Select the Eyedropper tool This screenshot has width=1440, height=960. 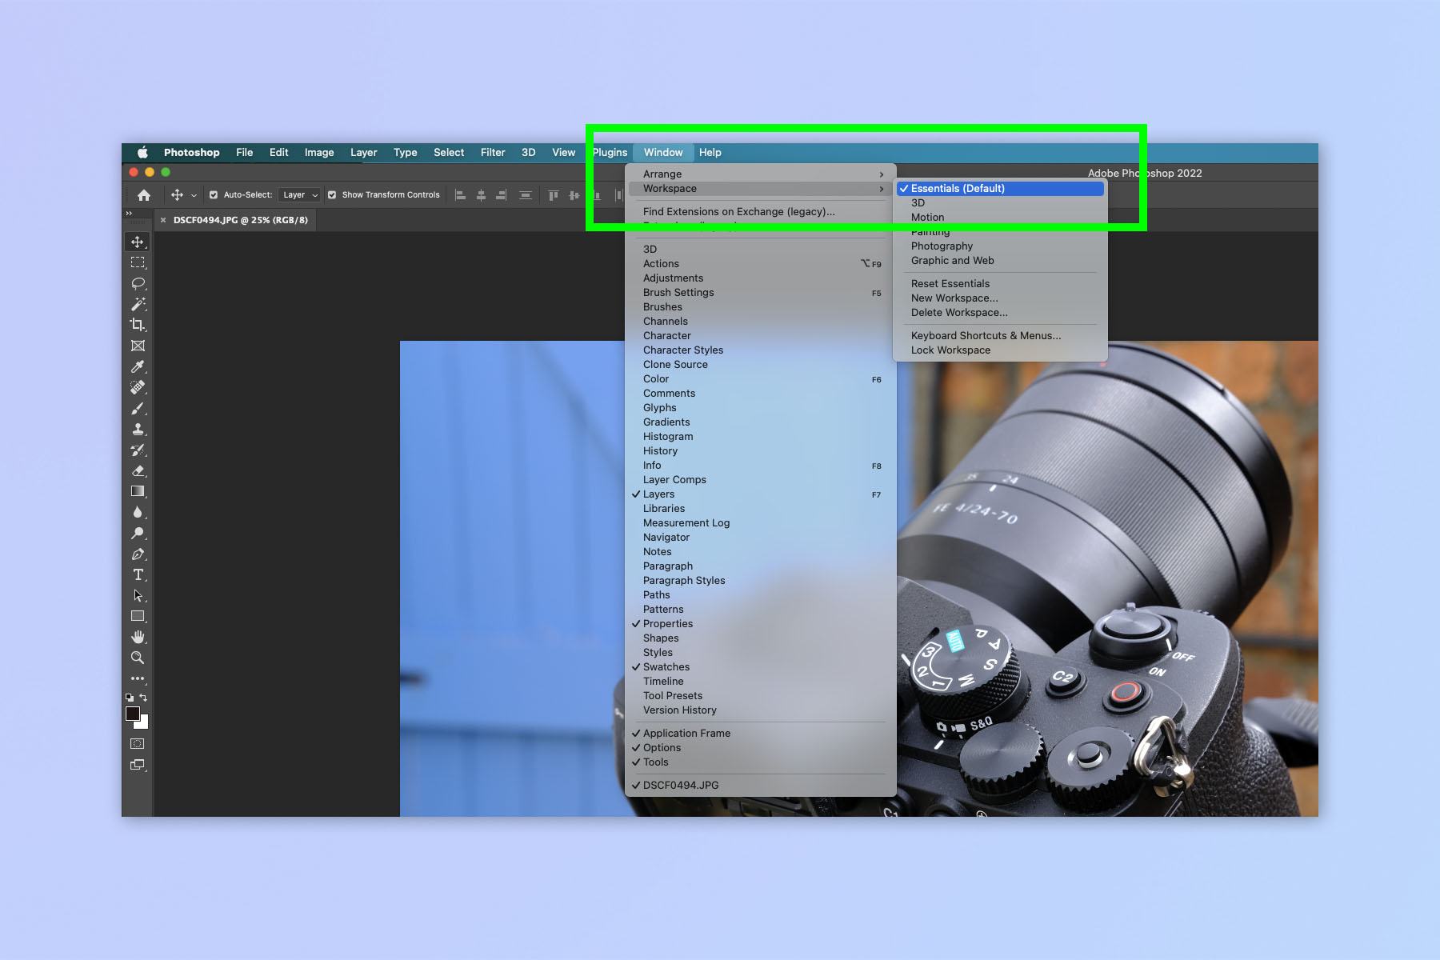click(x=138, y=366)
